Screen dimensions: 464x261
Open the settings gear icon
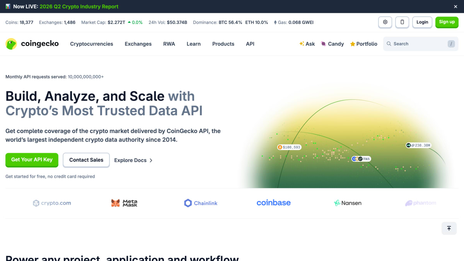(x=385, y=22)
